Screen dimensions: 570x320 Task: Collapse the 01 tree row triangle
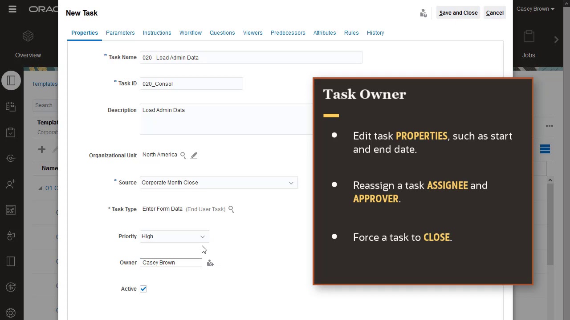click(x=41, y=188)
